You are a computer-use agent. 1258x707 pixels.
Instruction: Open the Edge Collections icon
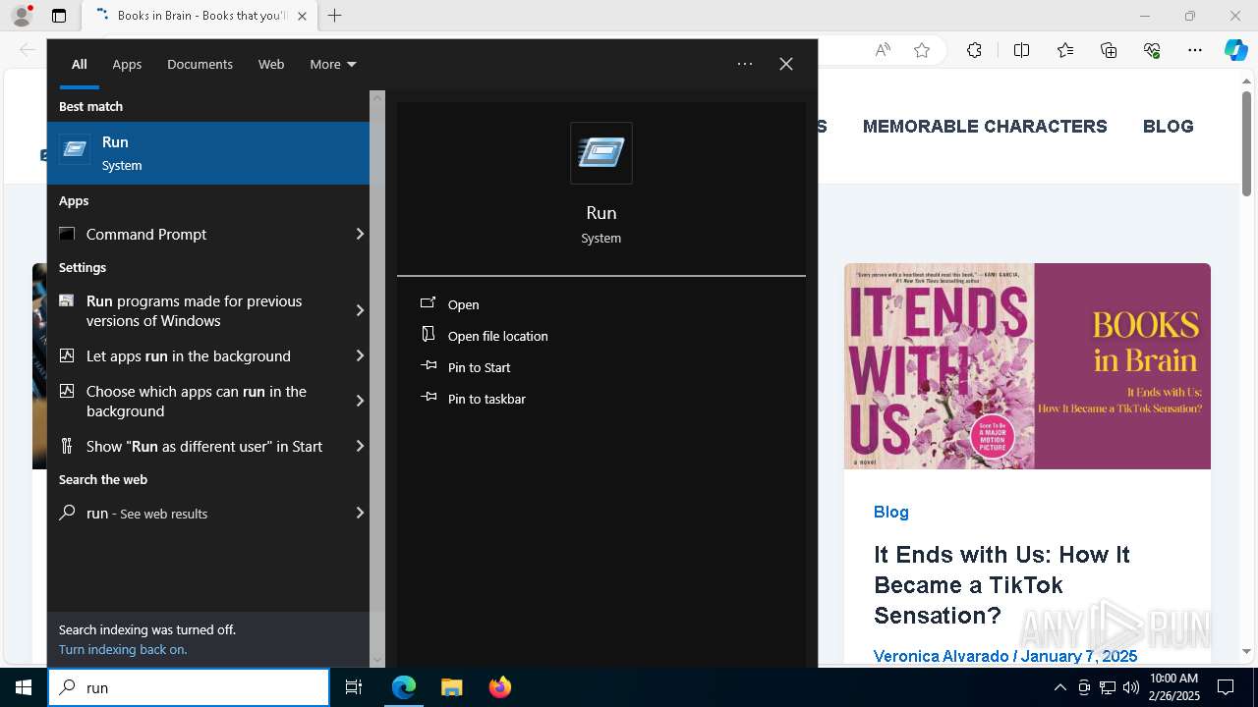(1109, 50)
